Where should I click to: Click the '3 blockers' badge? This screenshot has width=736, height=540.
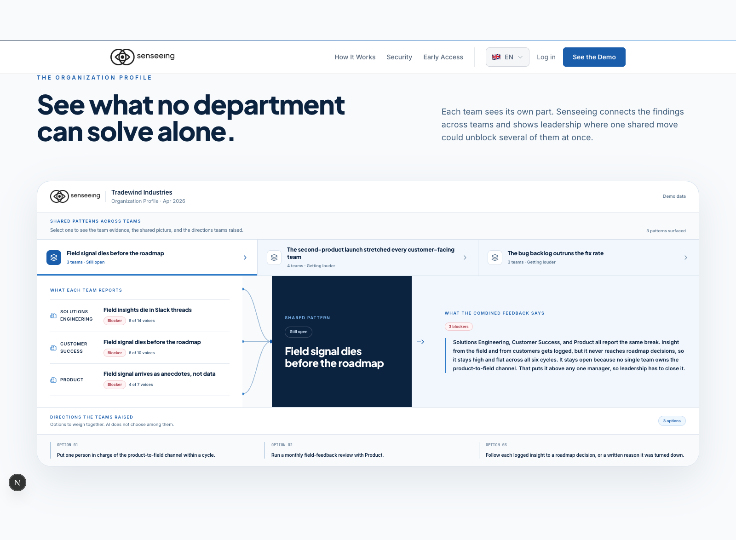point(459,327)
